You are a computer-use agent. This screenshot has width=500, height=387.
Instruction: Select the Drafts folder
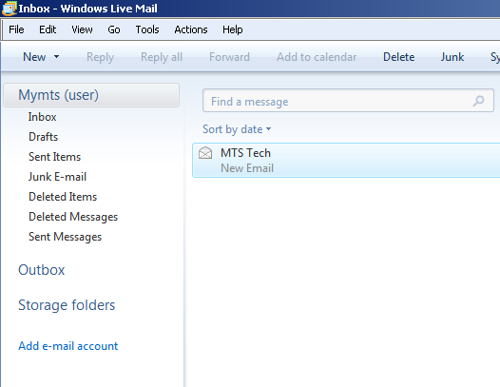click(43, 137)
